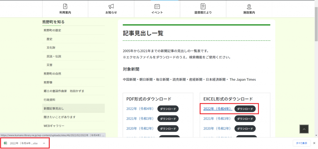Click PDF 2021年 ダウンロード button
The width and height of the screenshot is (318, 149).
[168, 119]
